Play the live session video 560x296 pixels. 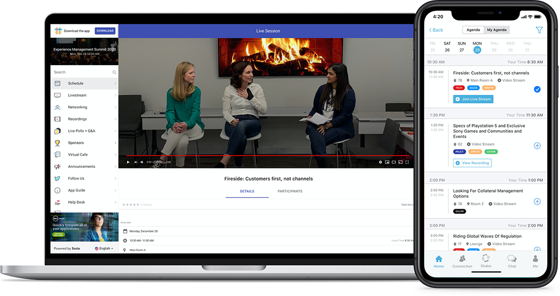tap(128, 162)
